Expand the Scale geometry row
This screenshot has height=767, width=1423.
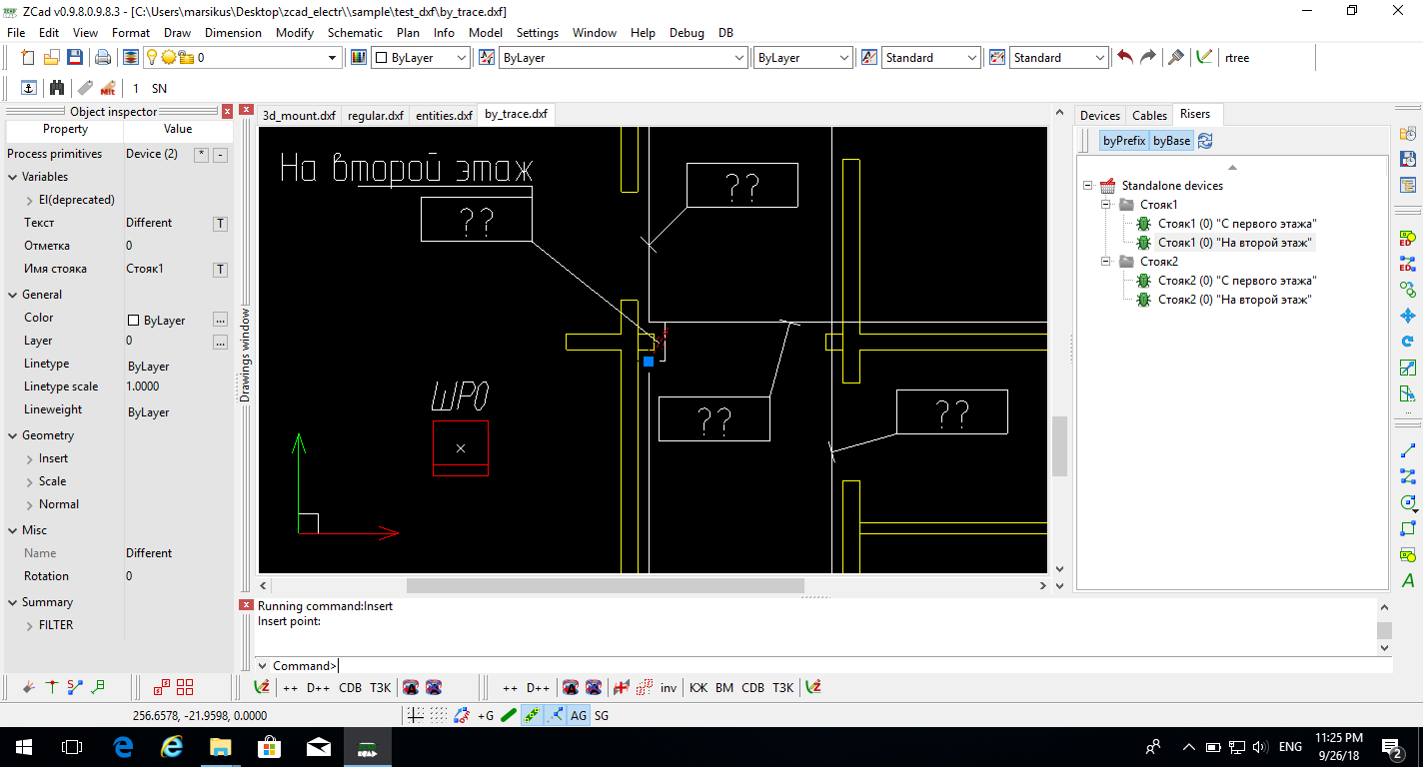tap(30, 481)
